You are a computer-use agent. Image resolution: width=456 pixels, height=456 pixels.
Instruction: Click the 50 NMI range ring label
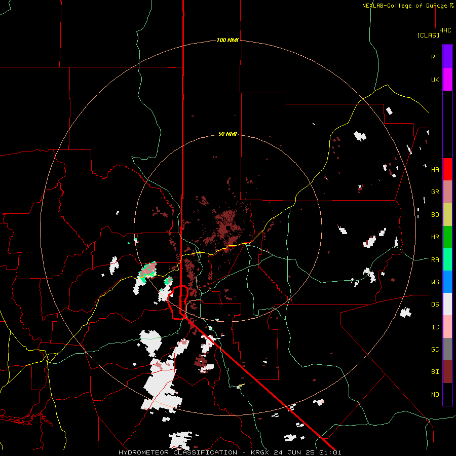point(227,134)
